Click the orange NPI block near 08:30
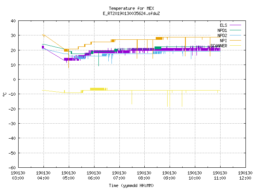The height and width of the screenshot is (189, 253). [159, 39]
